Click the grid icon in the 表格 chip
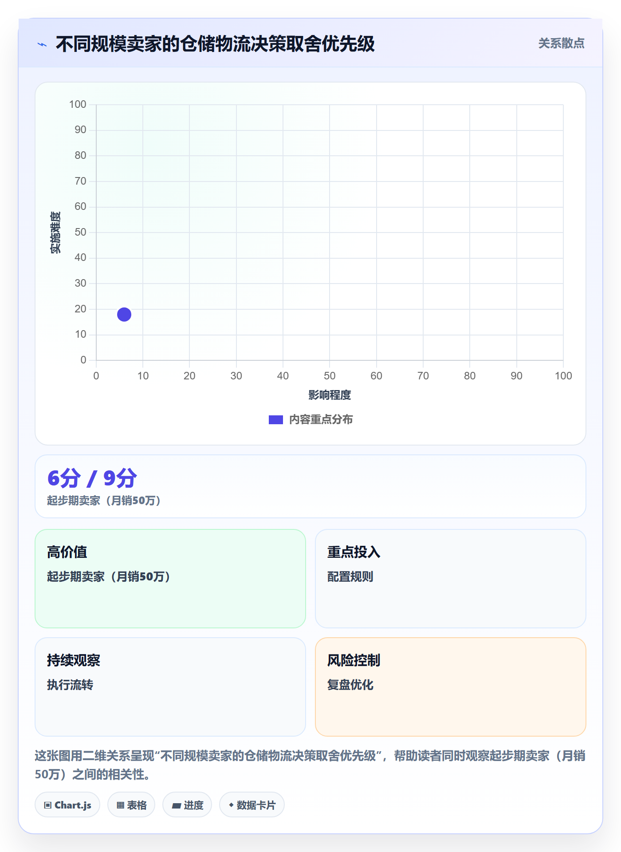 (x=120, y=805)
